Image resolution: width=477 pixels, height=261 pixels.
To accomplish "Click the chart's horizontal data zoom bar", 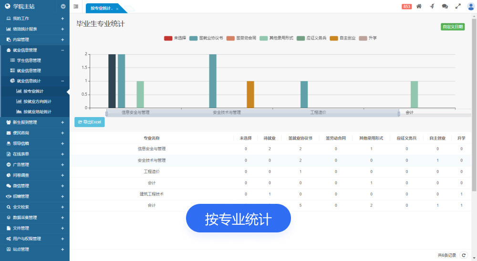I will click(252, 113).
